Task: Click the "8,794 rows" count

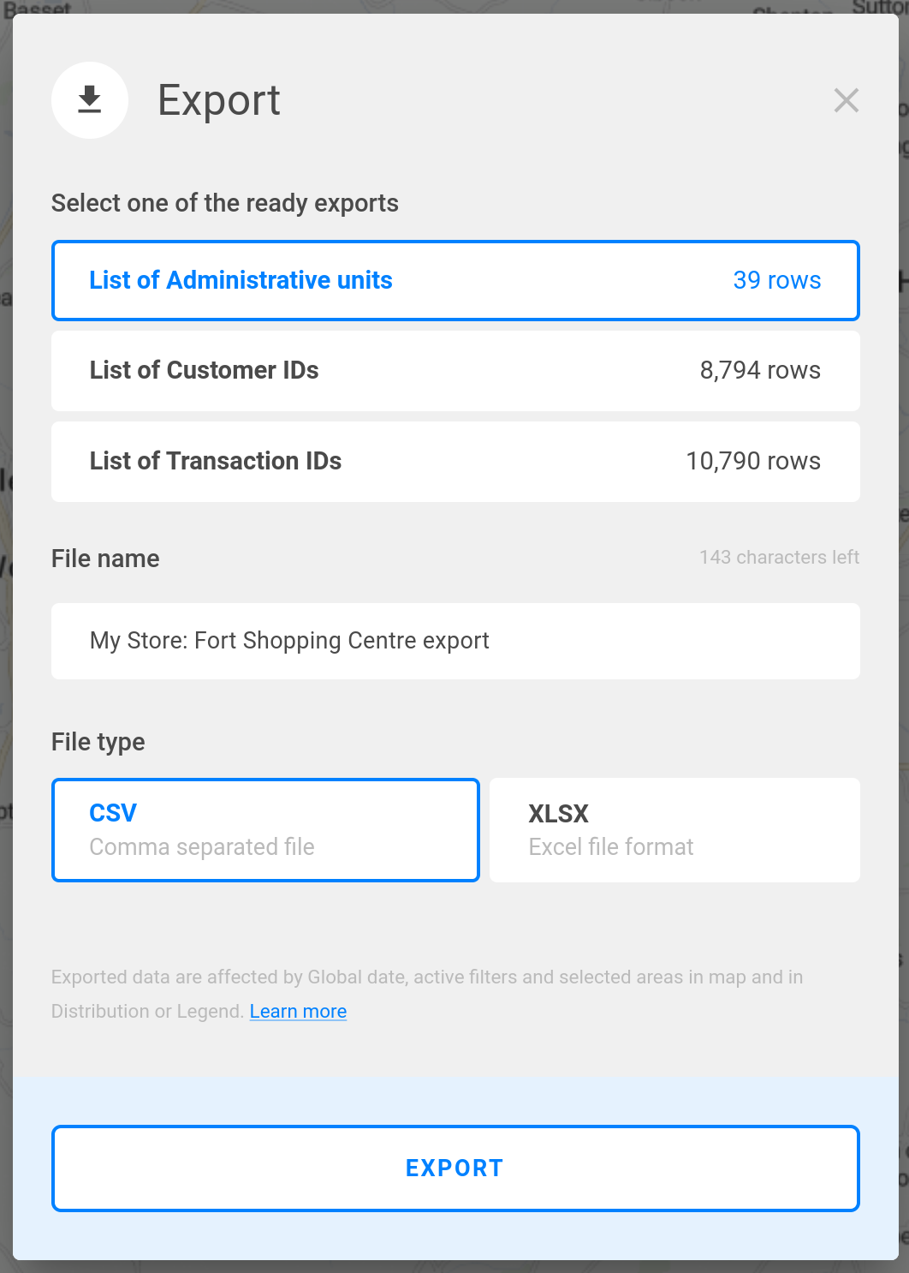Action: pos(760,370)
